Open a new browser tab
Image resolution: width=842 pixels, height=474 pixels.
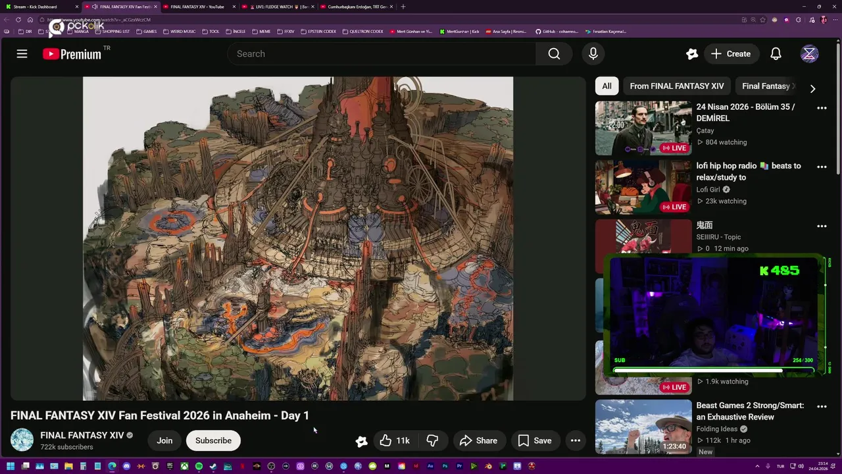(x=403, y=7)
